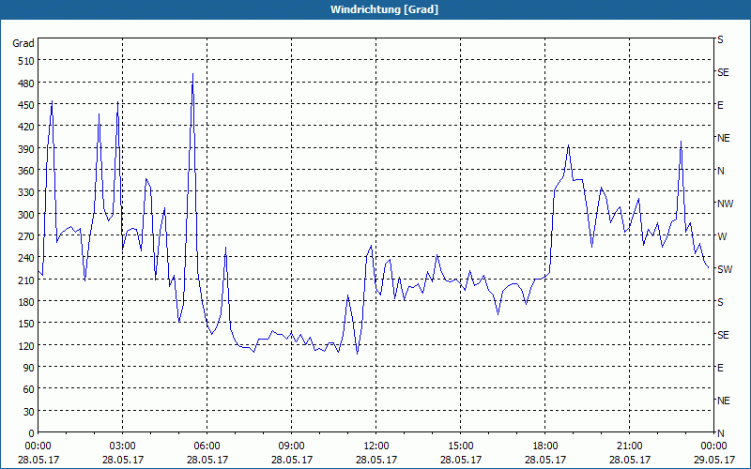Image resolution: width=751 pixels, height=469 pixels.
Task: Select the 360 value on the y-axis
Action: click(26, 171)
